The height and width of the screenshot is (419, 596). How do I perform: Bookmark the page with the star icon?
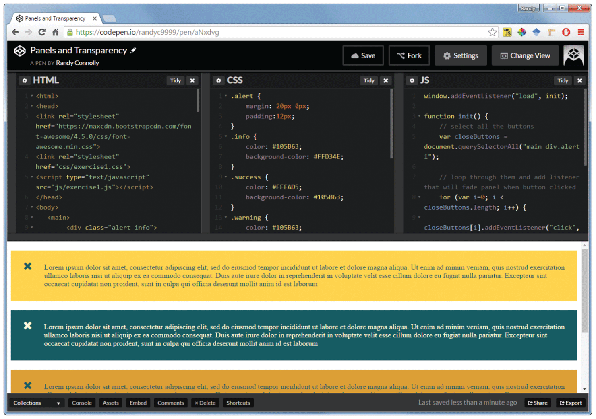pyautogui.click(x=492, y=32)
